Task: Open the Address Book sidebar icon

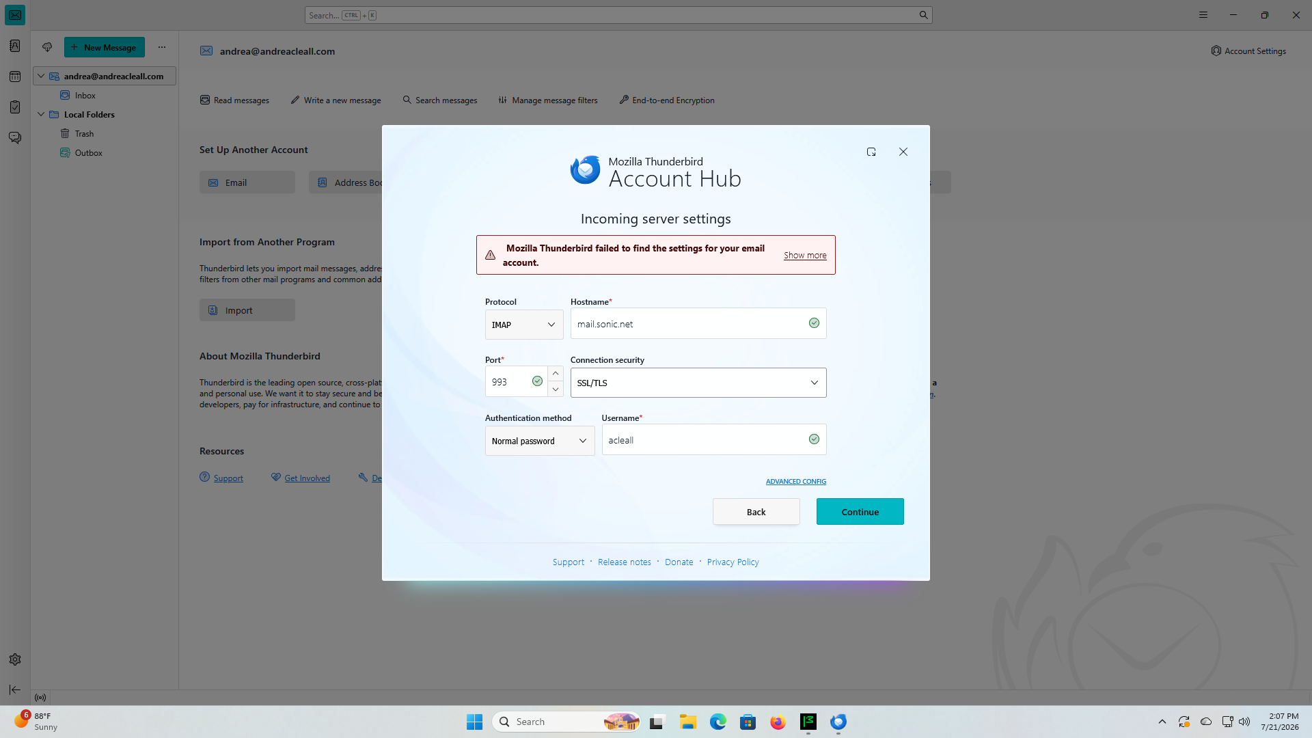Action: (x=15, y=46)
